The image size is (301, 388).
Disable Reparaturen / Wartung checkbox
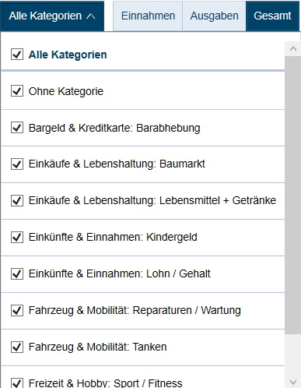pos(17,311)
